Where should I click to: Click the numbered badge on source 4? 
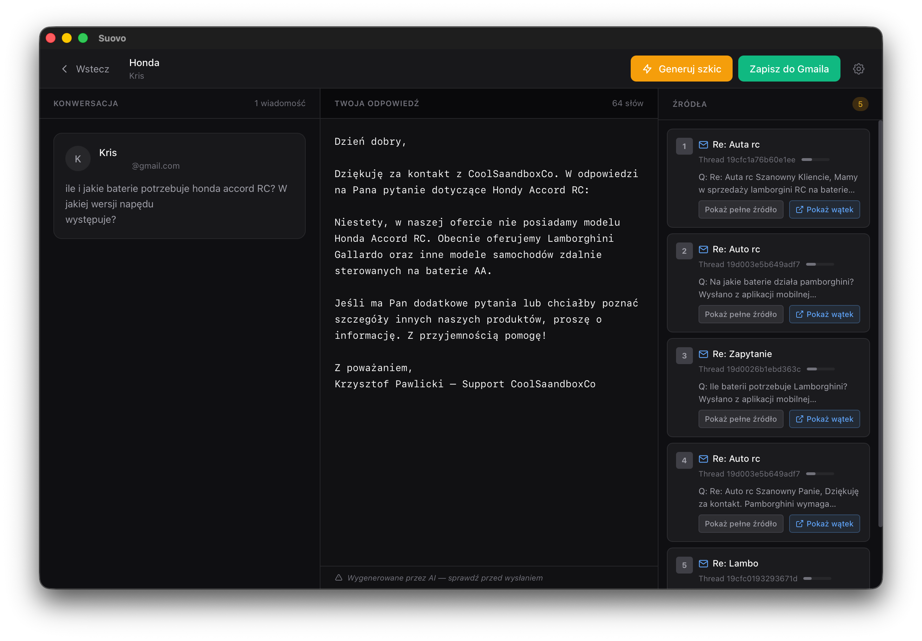684,460
